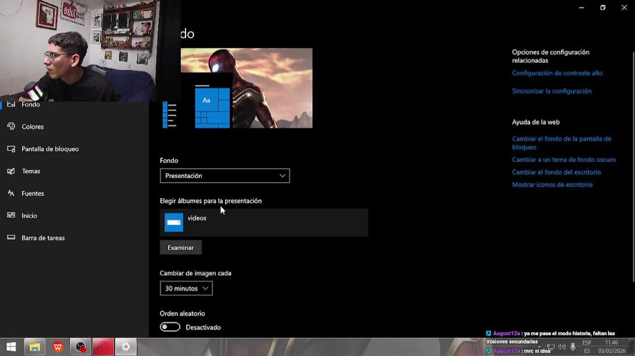The image size is (635, 356).
Task: Open Cambiar a un tema de fondo oscuro
Action: [x=564, y=160]
